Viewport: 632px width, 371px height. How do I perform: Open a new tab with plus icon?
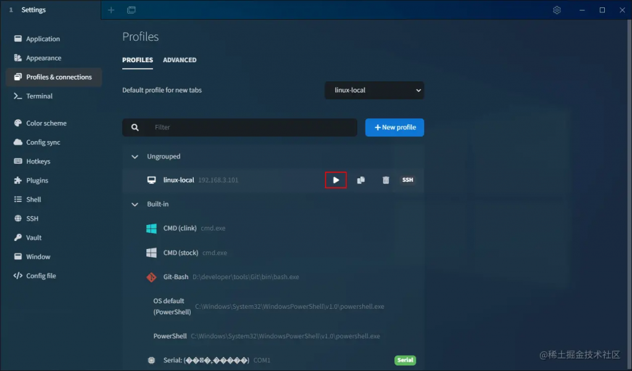click(111, 10)
